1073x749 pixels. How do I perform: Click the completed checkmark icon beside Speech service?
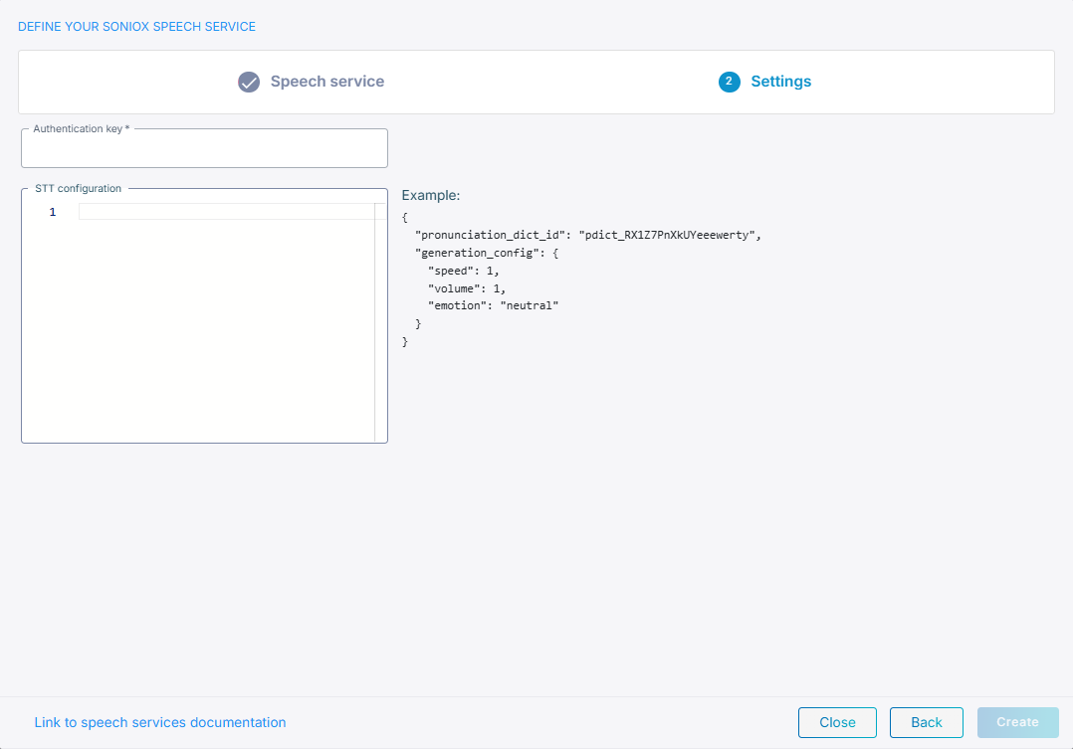(249, 82)
